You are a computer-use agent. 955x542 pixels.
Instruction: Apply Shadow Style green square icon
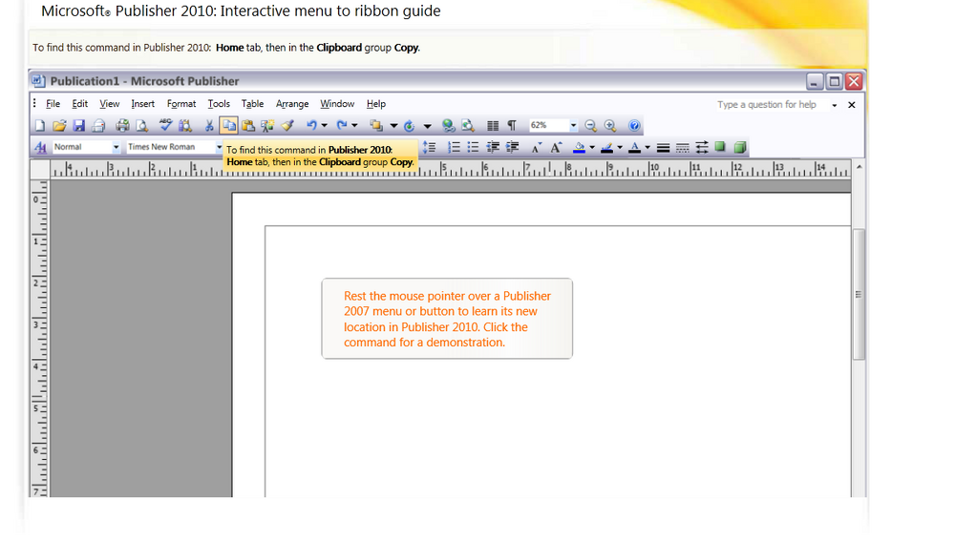click(720, 147)
